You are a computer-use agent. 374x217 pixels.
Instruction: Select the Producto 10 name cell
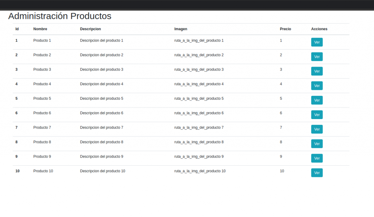43,171
